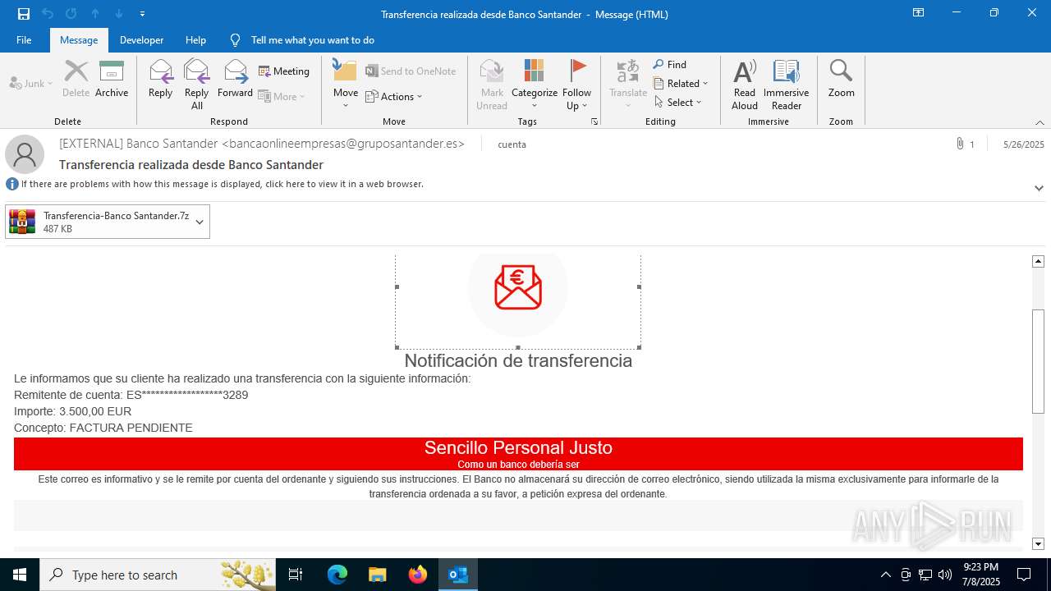Click the vertical scrollbar thumb

[1038, 361]
